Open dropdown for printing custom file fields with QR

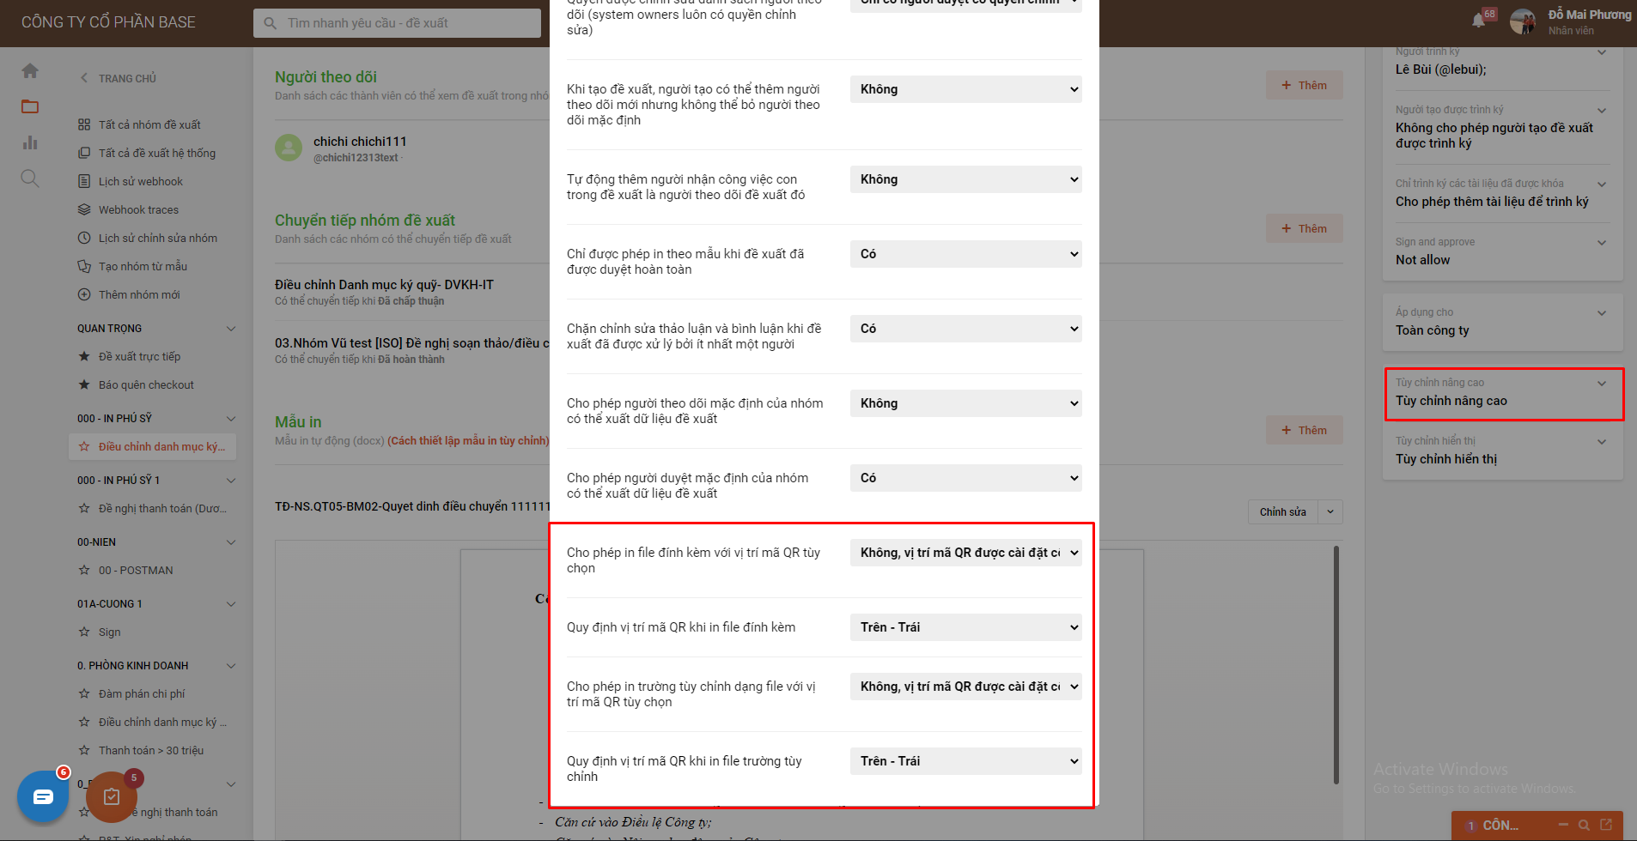click(965, 687)
